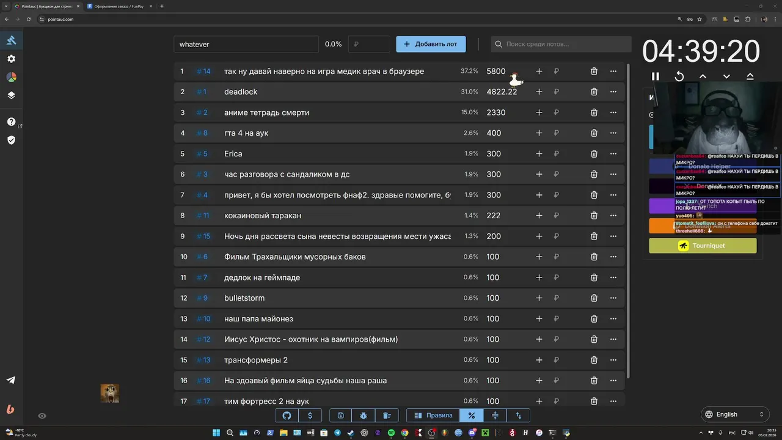Viewport: 782px width, 440px height.
Task: Delete the Фильм Трахальщики мусорных баков lot
Action: pyautogui.click(x=594, y=257)
